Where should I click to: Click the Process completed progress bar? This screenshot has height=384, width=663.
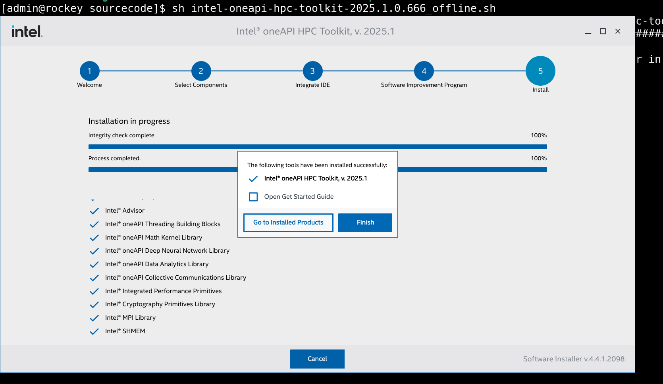click(x=318, y=170)
